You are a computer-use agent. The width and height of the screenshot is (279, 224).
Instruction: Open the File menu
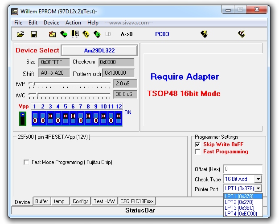point(18,23)
